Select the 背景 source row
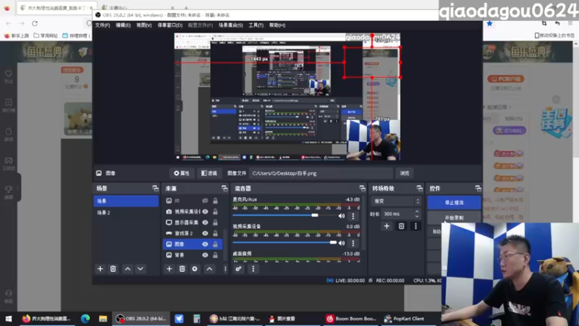 coord(192,255)
